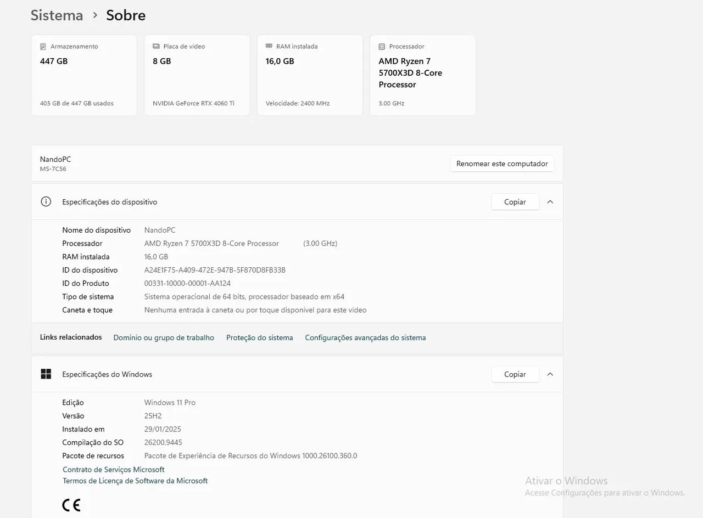The width and height of the screenshot is (703, 518).
Task: Click the RAM instalada value 16,0 GB in specifications
Action: [x=156, y=257]
